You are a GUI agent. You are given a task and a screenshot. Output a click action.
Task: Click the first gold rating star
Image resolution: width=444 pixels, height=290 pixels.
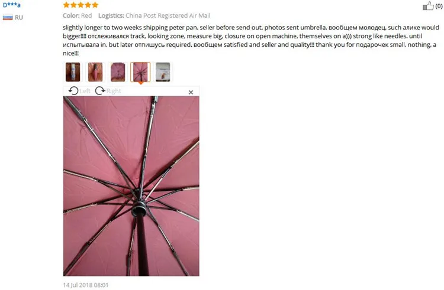[66, 5]
